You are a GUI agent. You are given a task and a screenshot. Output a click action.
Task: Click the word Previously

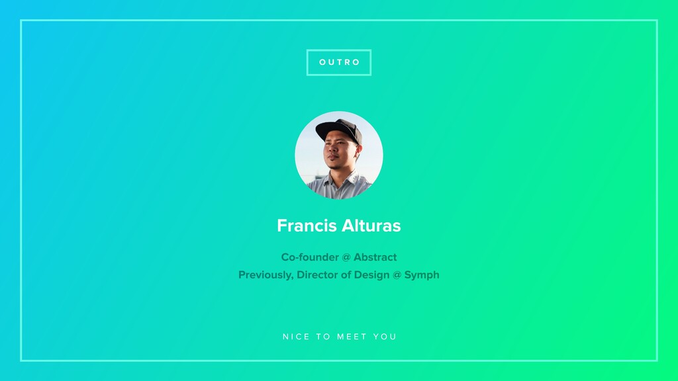click(x=266, y=275)
